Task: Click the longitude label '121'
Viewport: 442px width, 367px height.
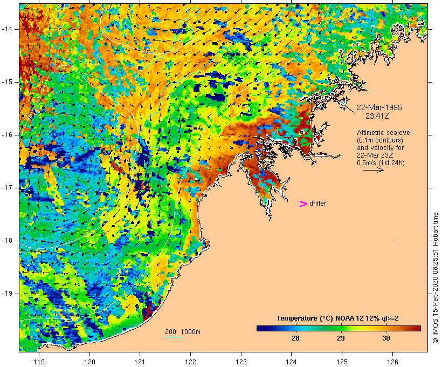Action: (x=140, y=362)
